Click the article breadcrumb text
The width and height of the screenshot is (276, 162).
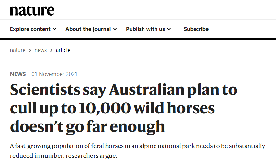coord(63,50)
